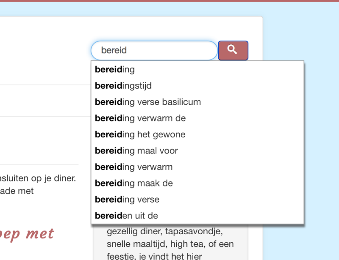Choose 'bereiding maak de' from the list
Screen dimensions: 339x260
pyautogui.click(x=197, y=183)
